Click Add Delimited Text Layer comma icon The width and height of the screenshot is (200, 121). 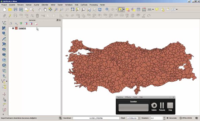(4, 76)
